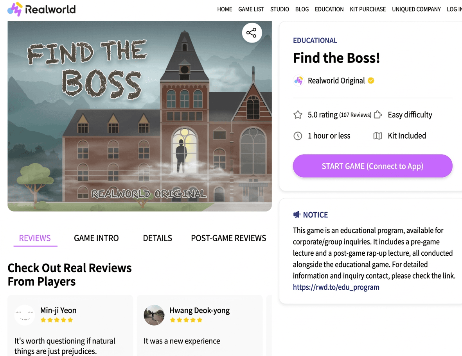Click the clock icon beside 1 hour or less
This screenshot has height=356, width=462.
click(x=298, y=136)
